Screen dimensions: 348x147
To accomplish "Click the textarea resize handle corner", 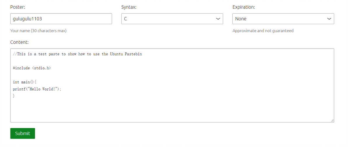I will 332,121.
